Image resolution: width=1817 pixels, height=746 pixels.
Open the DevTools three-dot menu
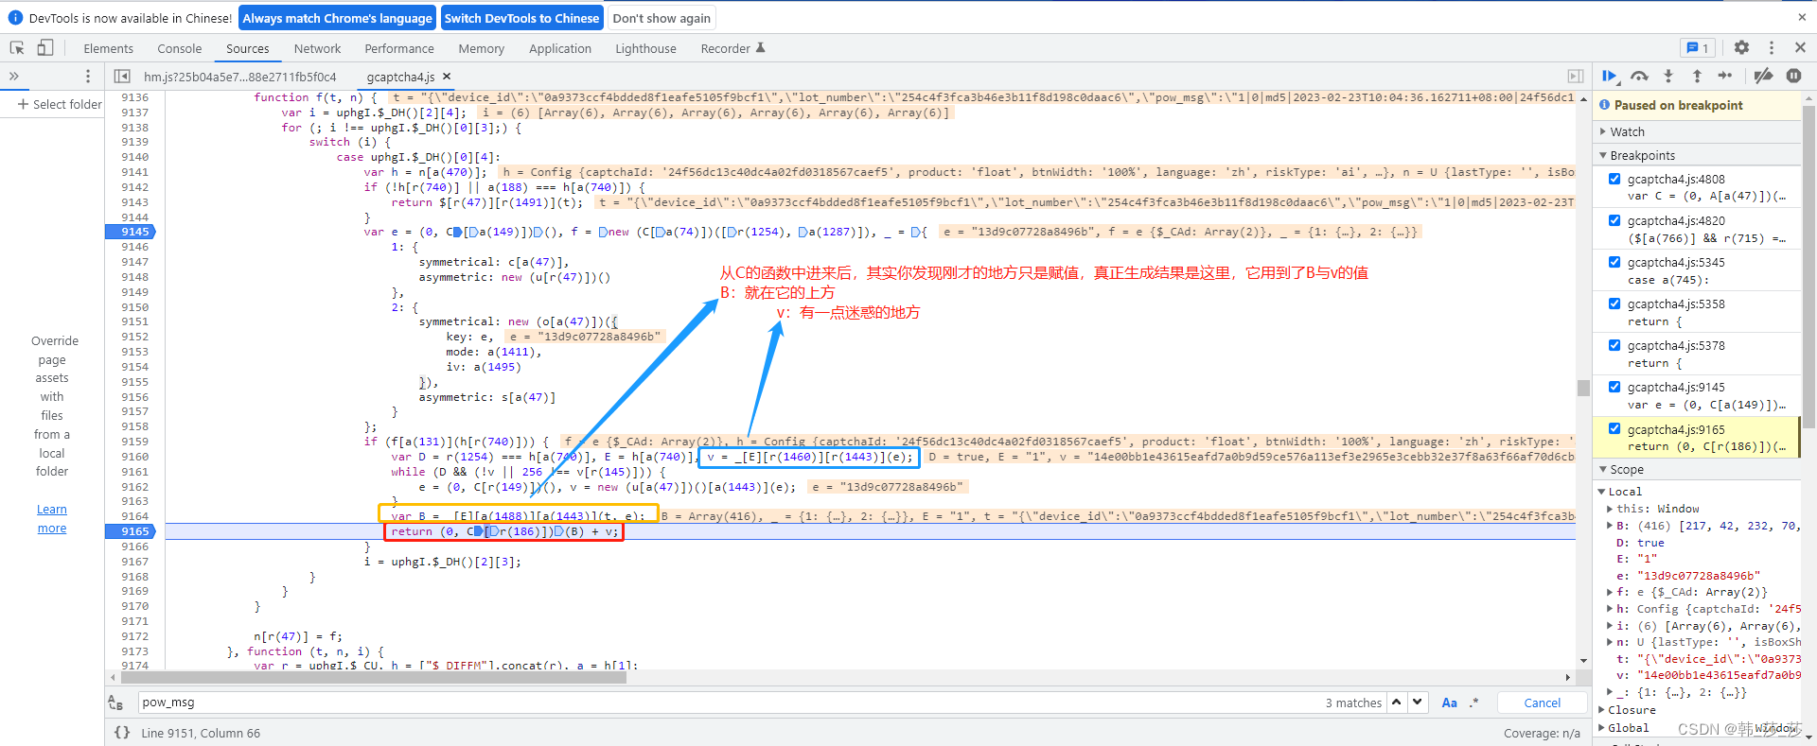click(x=1772, y=47)
